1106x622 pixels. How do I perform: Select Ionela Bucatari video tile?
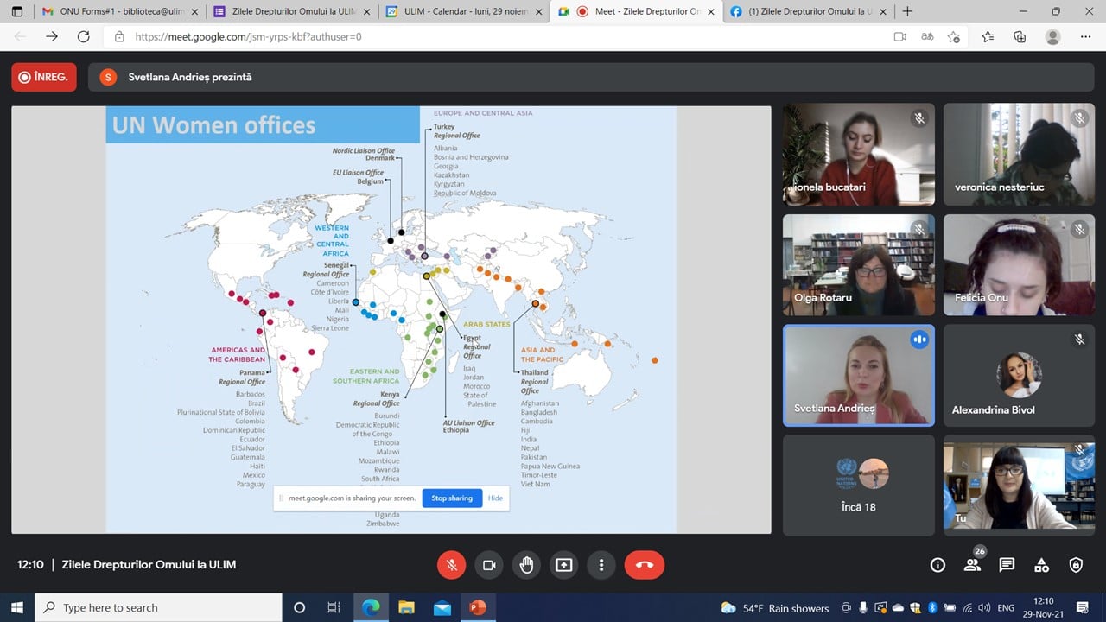(859, 155)
